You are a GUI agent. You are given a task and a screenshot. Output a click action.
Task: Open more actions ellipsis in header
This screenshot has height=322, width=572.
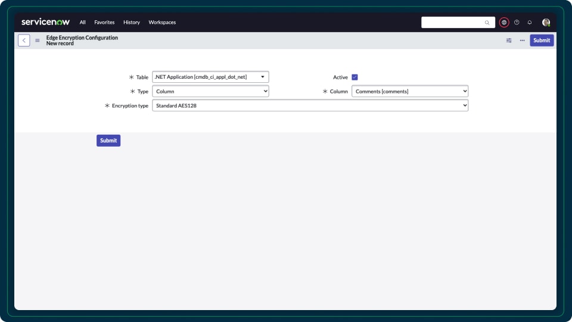coord(522,41)
